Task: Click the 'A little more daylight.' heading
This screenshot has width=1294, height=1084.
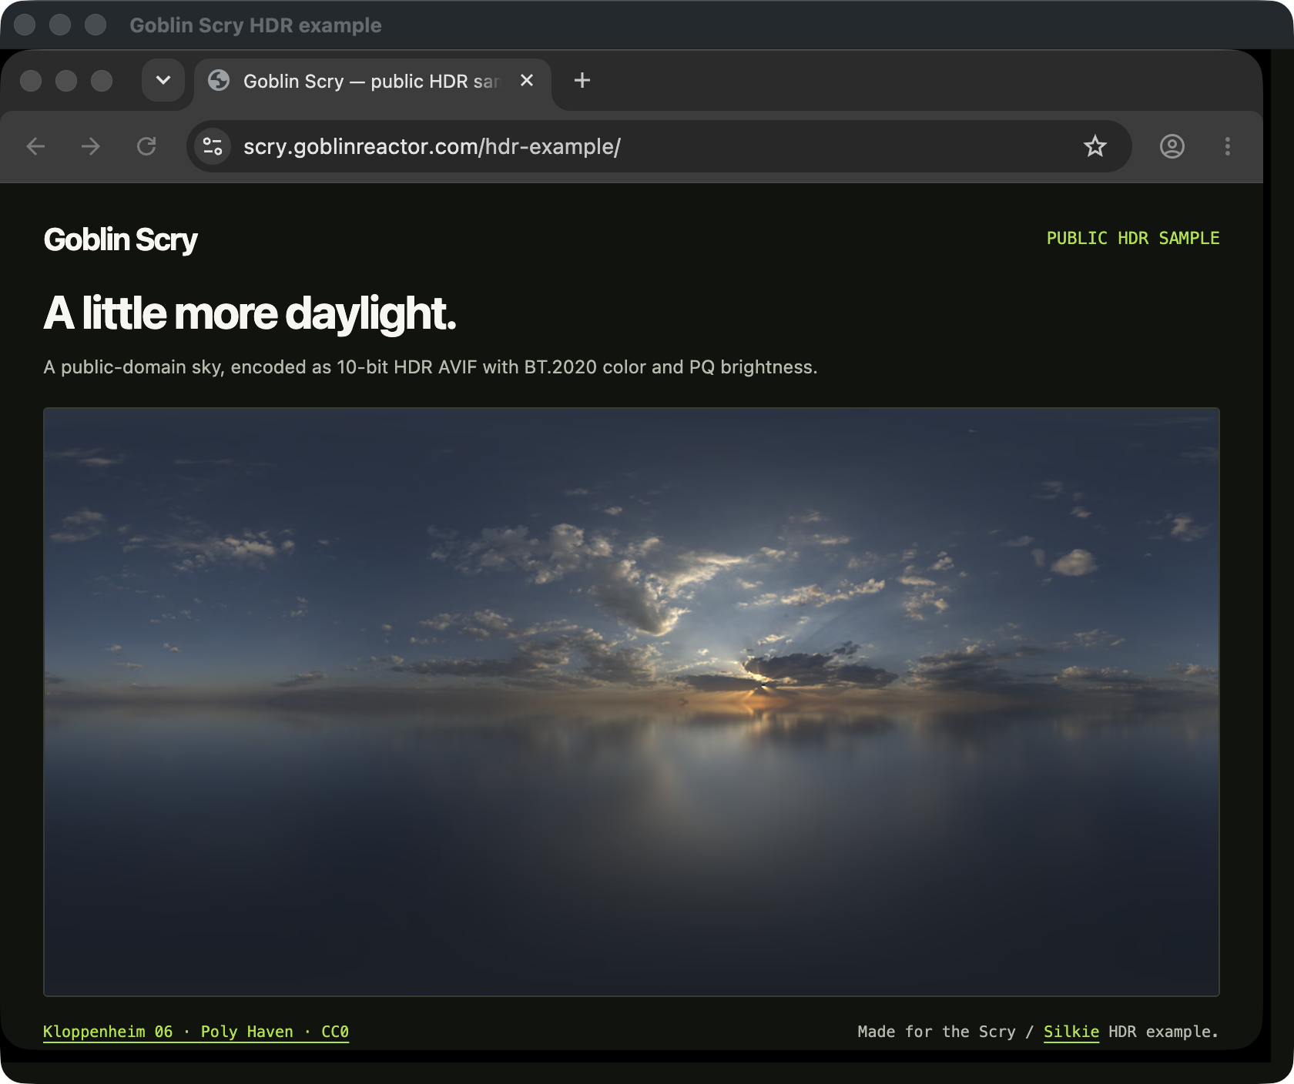Action: [250, 313]
